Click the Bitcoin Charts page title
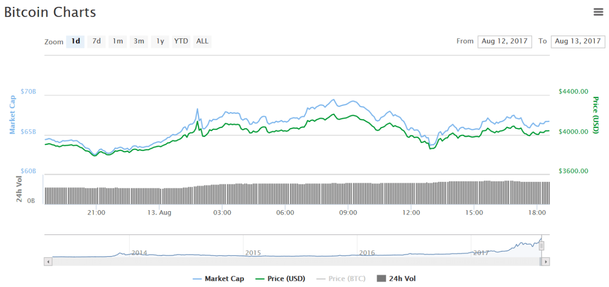 (50, 12)
